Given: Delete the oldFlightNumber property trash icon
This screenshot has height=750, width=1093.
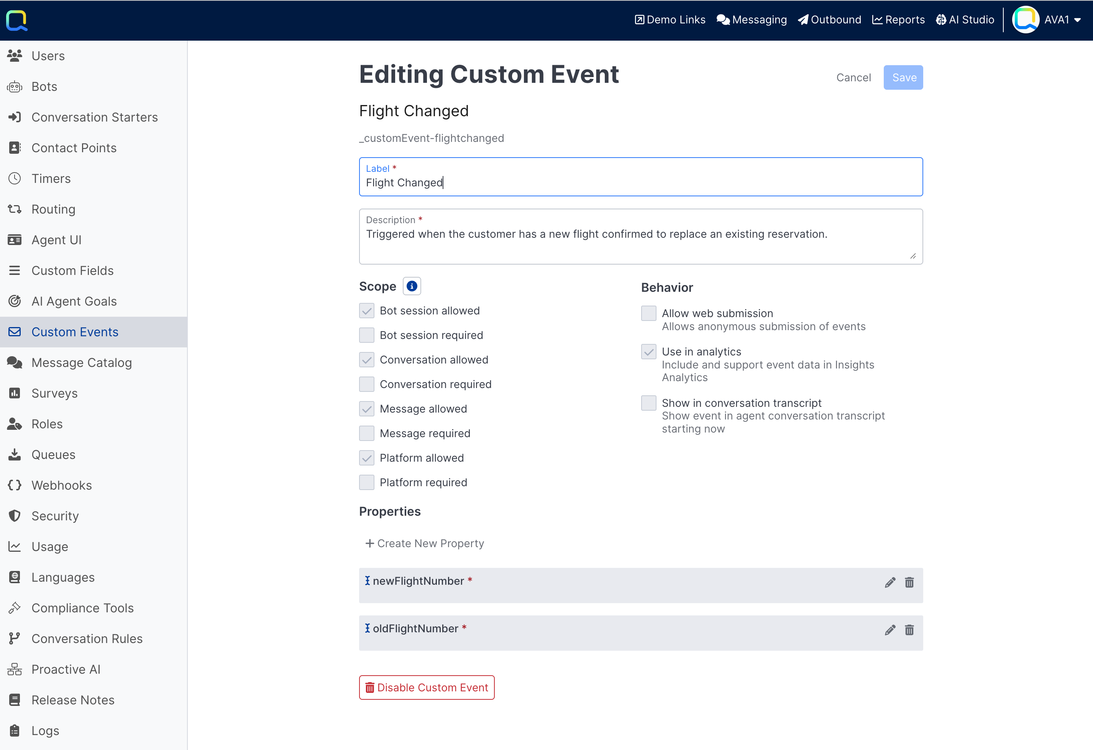Looking at the screenshot, I should [909, 630].
